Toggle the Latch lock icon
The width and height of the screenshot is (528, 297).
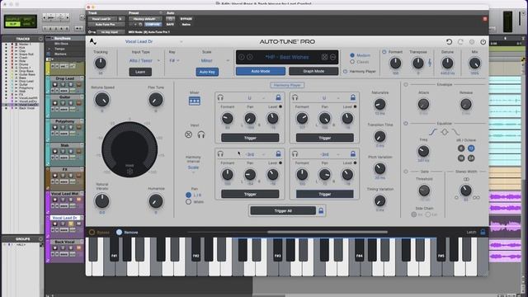pos(483,232)
